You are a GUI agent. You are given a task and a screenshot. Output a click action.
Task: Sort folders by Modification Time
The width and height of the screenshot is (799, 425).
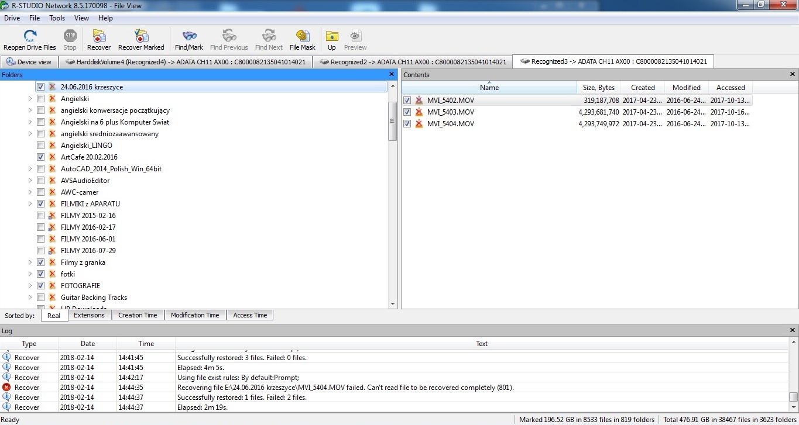click(x=195, y=315)
